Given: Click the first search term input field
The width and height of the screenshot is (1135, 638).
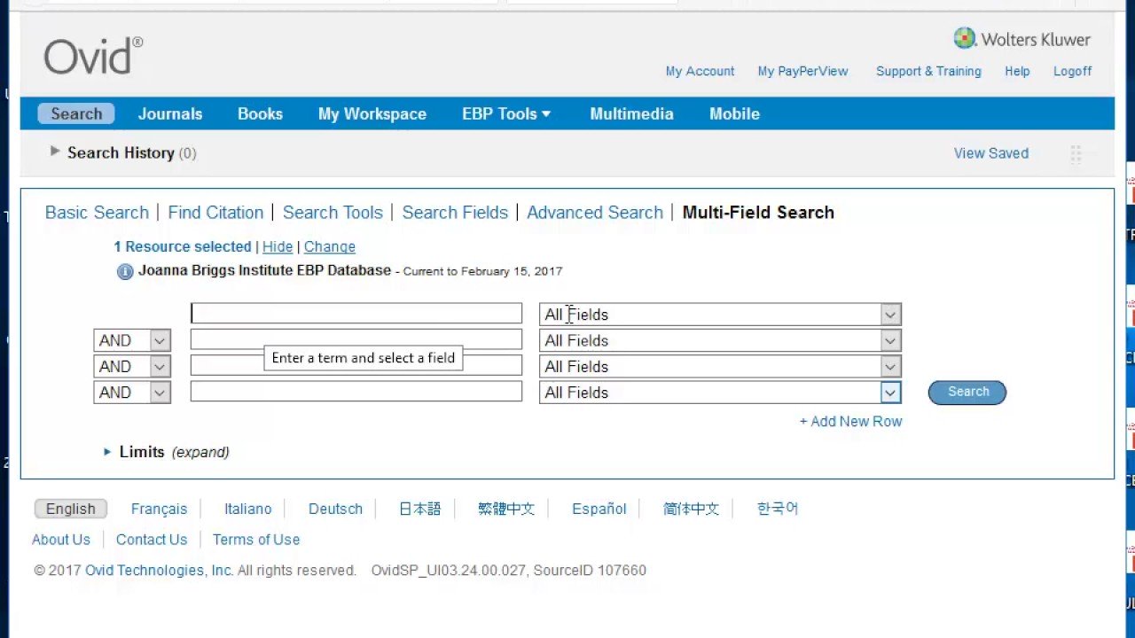Looking at the screenshot, I should (356, 314).
